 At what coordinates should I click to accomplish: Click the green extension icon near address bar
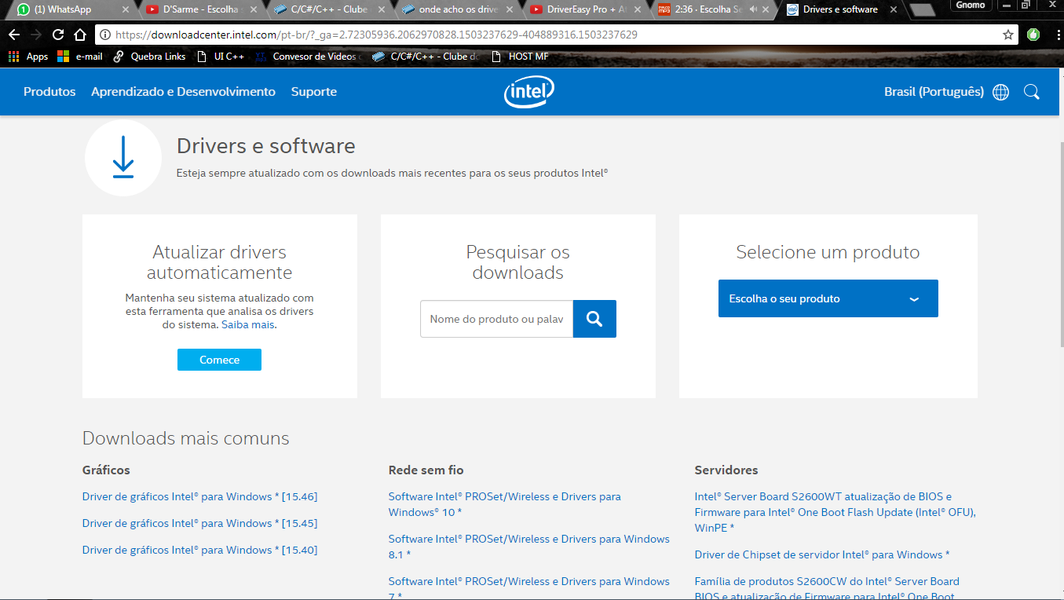pos(1033,35)
